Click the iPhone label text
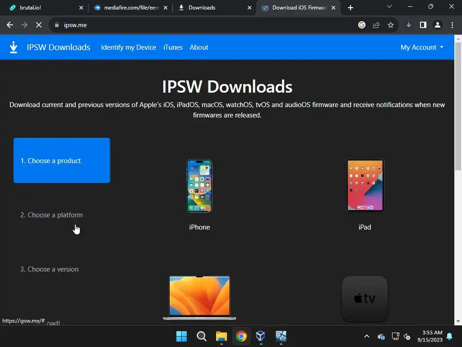This screenshot has width=462, height=347. [x=199, y=227]
